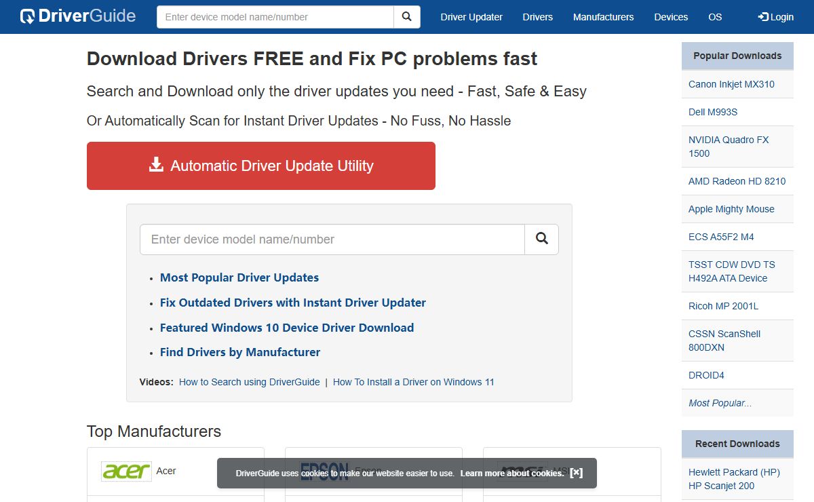Open the OS menu item

click(x=715, y=17)
